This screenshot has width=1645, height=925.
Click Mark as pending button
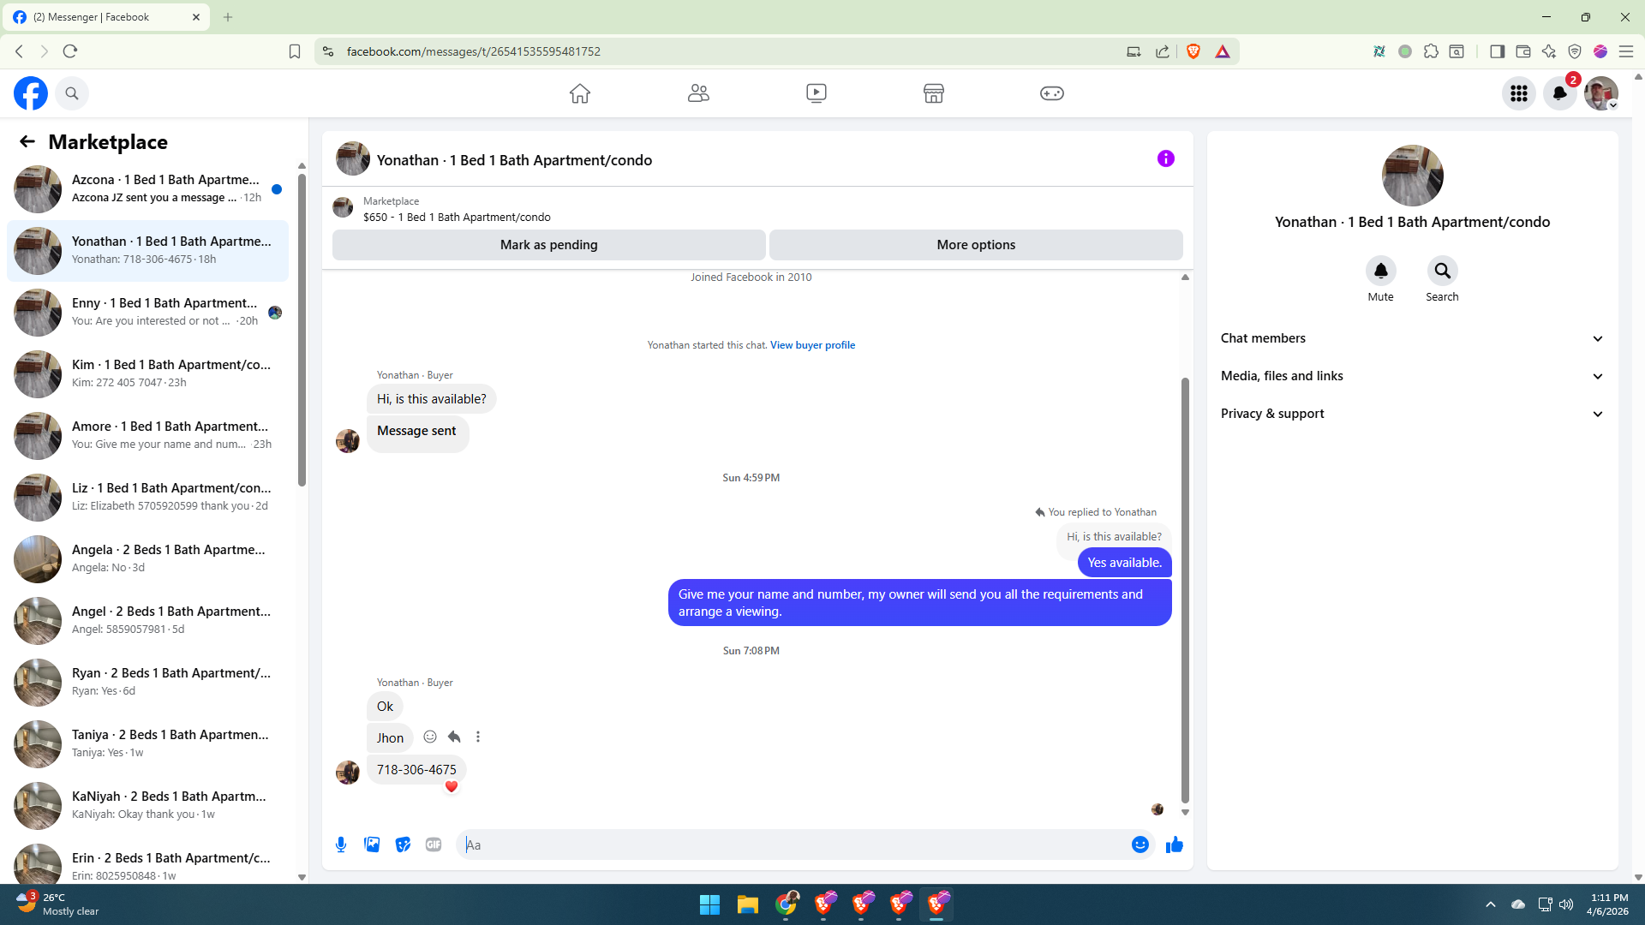549,245
